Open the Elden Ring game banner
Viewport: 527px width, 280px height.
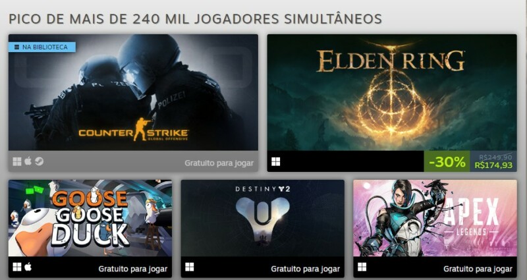(x=392, y=92)
